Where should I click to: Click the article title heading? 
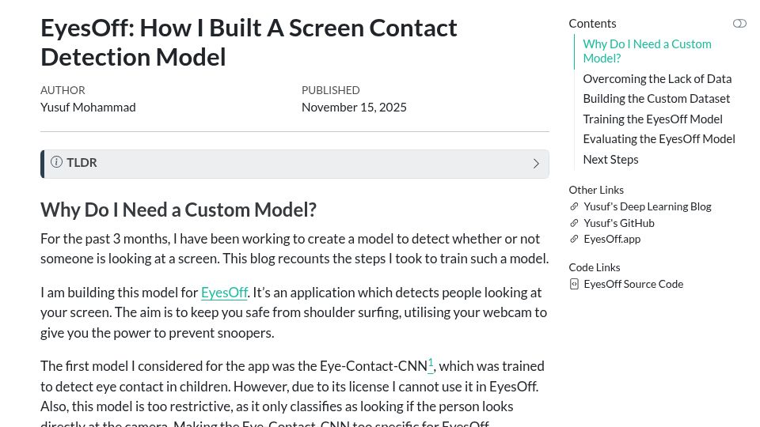click(x=249, y=43)
